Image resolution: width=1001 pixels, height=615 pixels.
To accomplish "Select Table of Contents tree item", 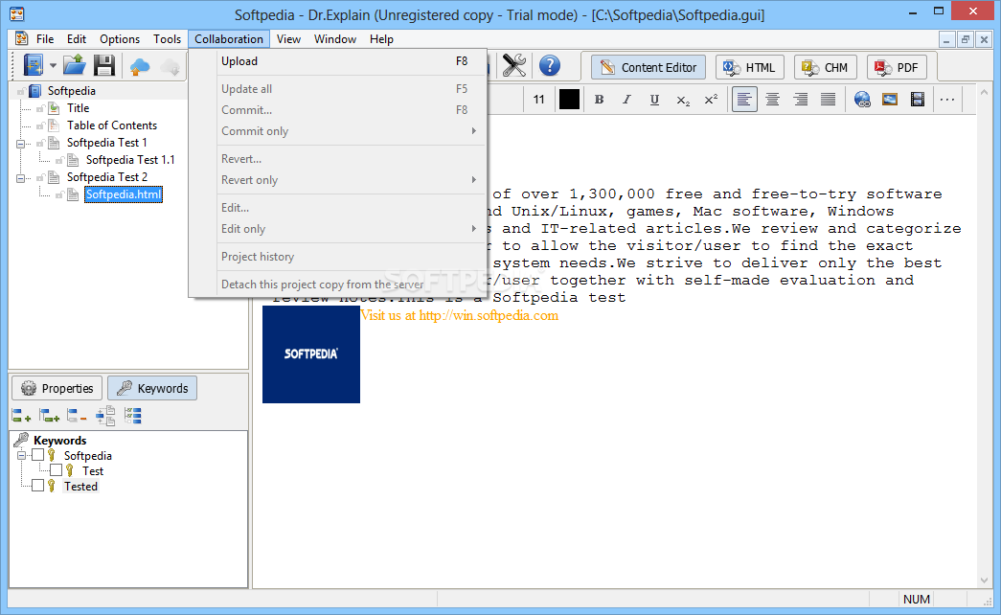I will [x=112, y=125].
